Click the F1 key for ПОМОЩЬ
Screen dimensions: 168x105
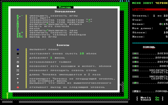(x=136, y=91)
